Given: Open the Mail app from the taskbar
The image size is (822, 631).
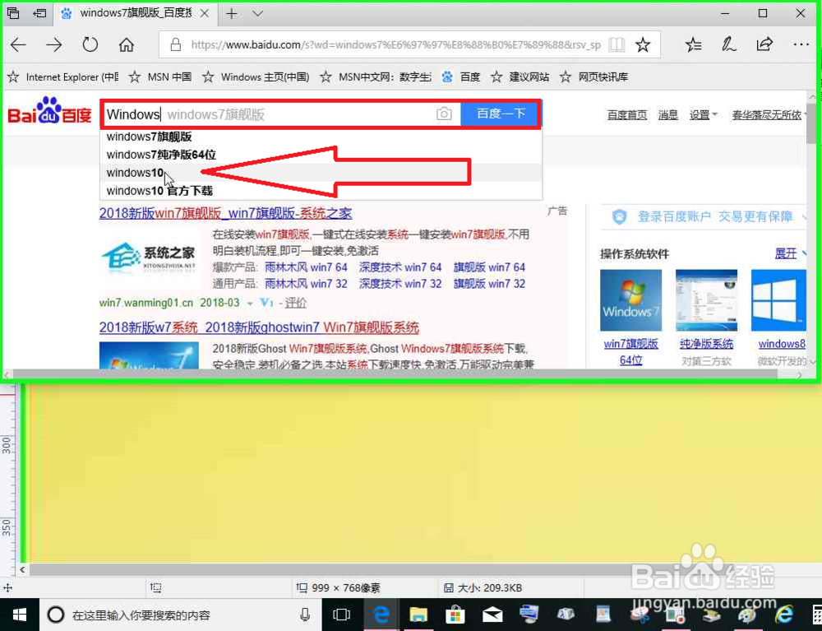Looking at the screenshot, I should click(x=492, y=615).
